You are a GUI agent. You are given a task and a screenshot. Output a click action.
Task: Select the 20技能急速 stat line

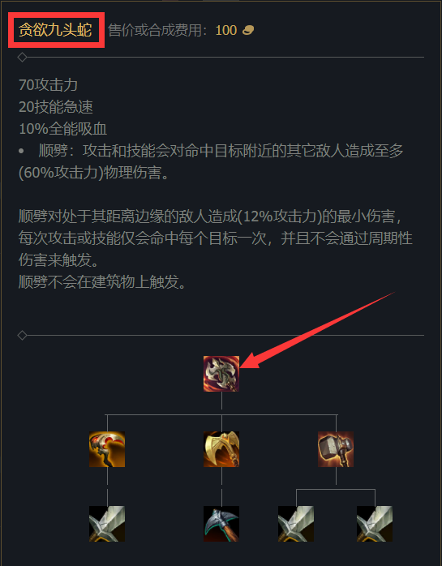(x=56, y=107)
